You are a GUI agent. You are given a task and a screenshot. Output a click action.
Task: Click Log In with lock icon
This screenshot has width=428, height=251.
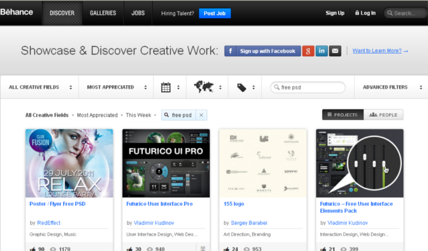click(x=365, y=13)
